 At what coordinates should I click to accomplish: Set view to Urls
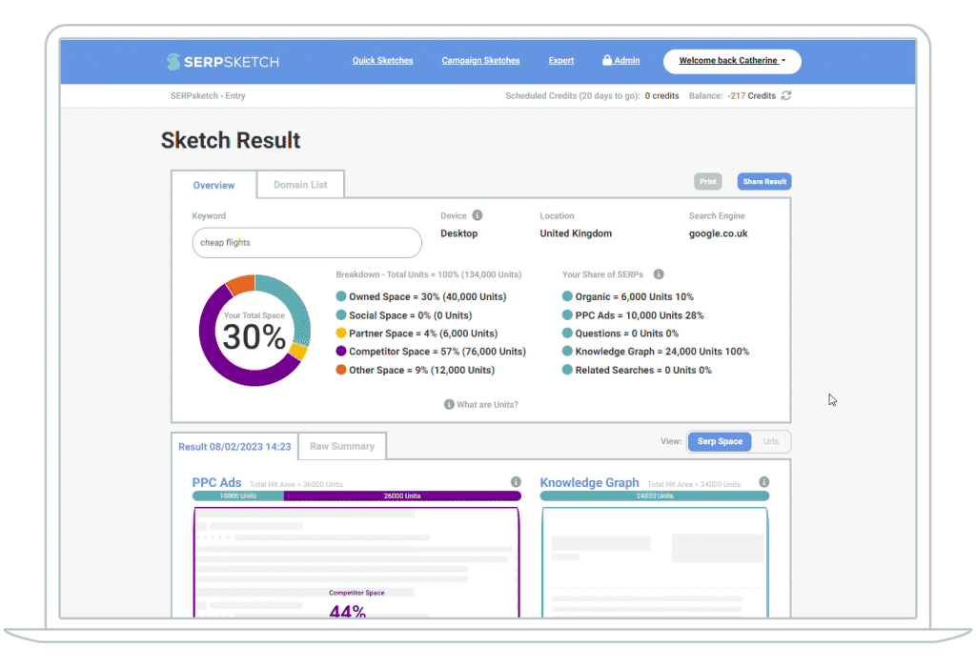click(x=770, y=441)
